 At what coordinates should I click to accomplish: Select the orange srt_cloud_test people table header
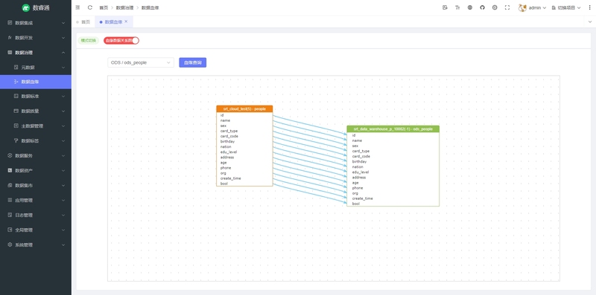coord(244,108)
